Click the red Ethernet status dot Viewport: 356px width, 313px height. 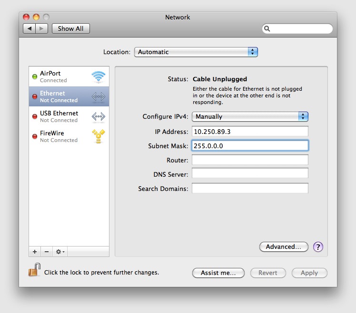click(x=35, y=96)
